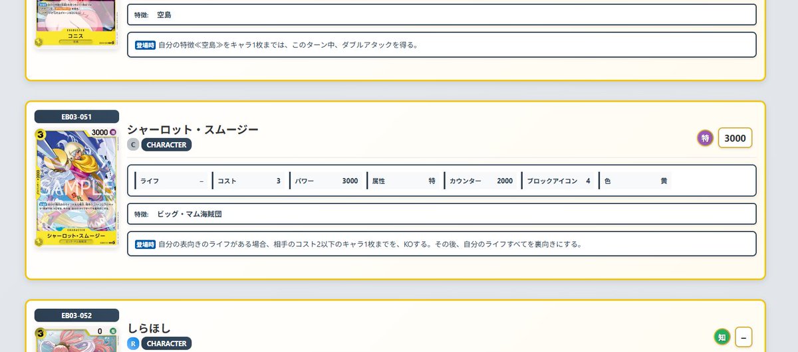This screenshot has width=798, height=352.
Task: Click the dash power badge beside 知 icon
Action: (743, 337)
